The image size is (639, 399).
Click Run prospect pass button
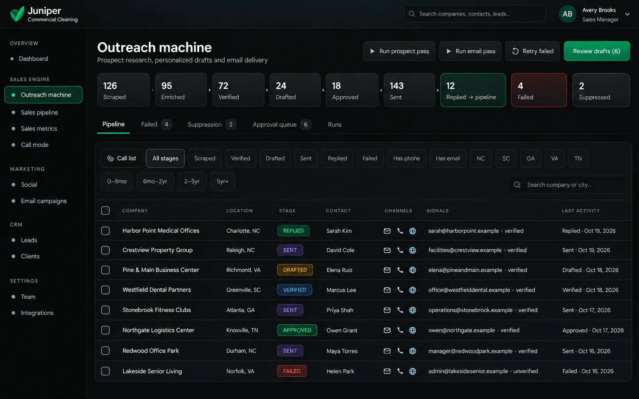click(x=399, y=51)
